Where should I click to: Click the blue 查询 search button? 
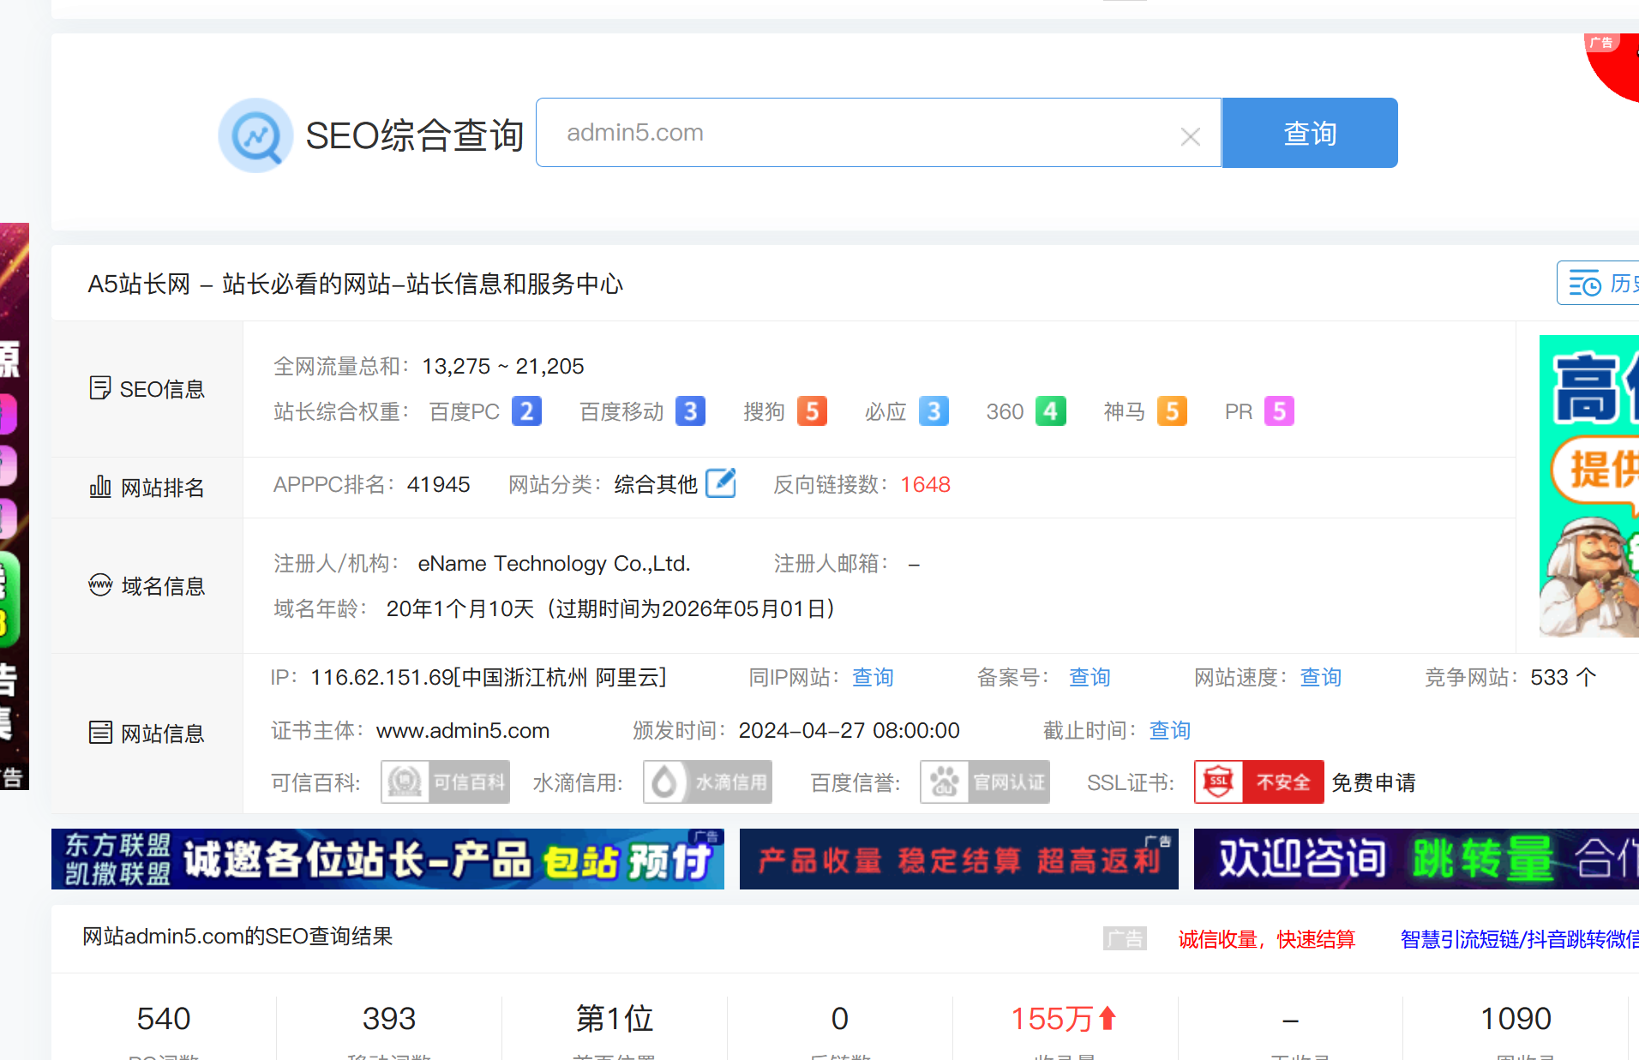point(1310,133)
